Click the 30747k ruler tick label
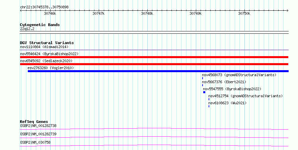 (98, 13)
